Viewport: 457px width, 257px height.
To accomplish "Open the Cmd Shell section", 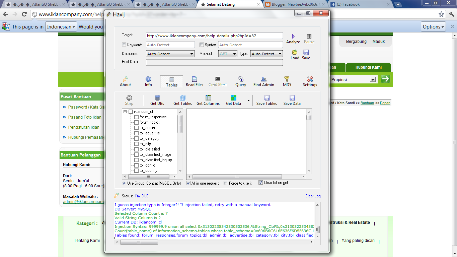I will tap(218, 81).
